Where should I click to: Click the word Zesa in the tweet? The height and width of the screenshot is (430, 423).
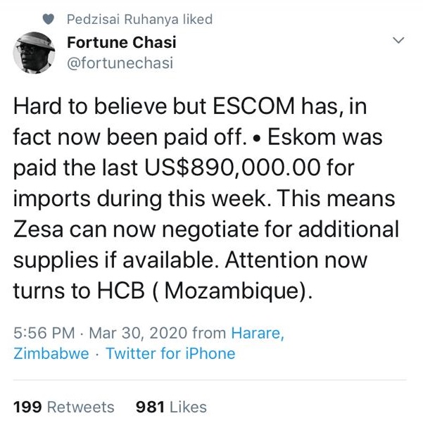pos(39,229)
